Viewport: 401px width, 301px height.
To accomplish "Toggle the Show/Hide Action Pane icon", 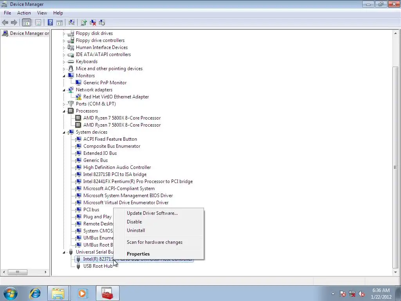I will pos(60,22).
